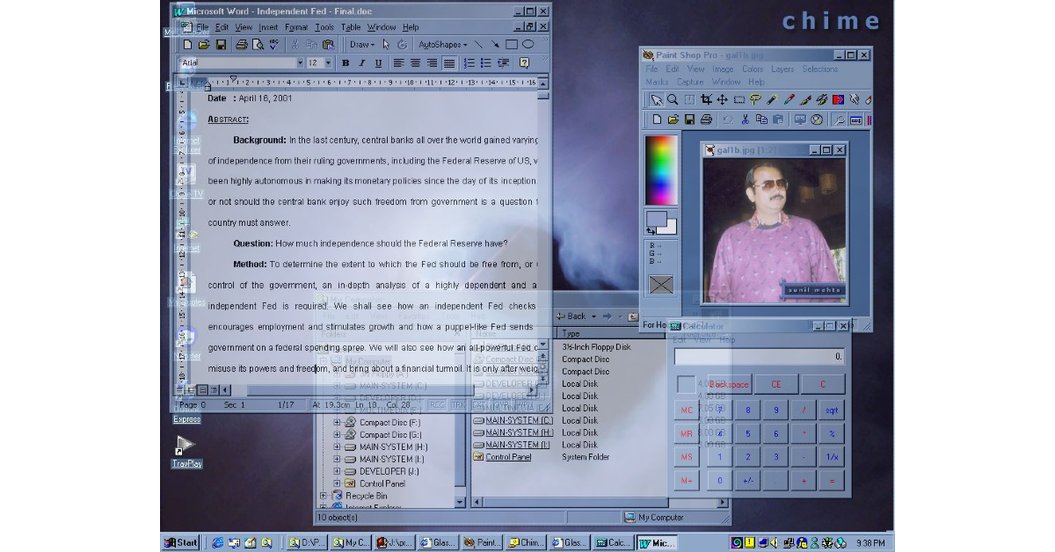Open Control Panel in the file list
1055x552 pixels.
[x=508, y=457]
